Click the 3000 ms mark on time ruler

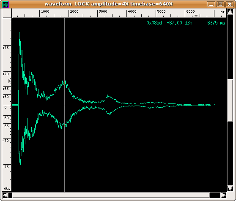click(x=103, y=11)
